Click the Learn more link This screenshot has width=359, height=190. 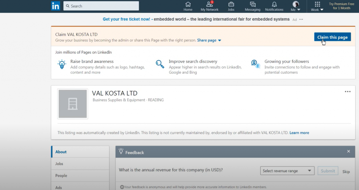(x=299, y=133)
